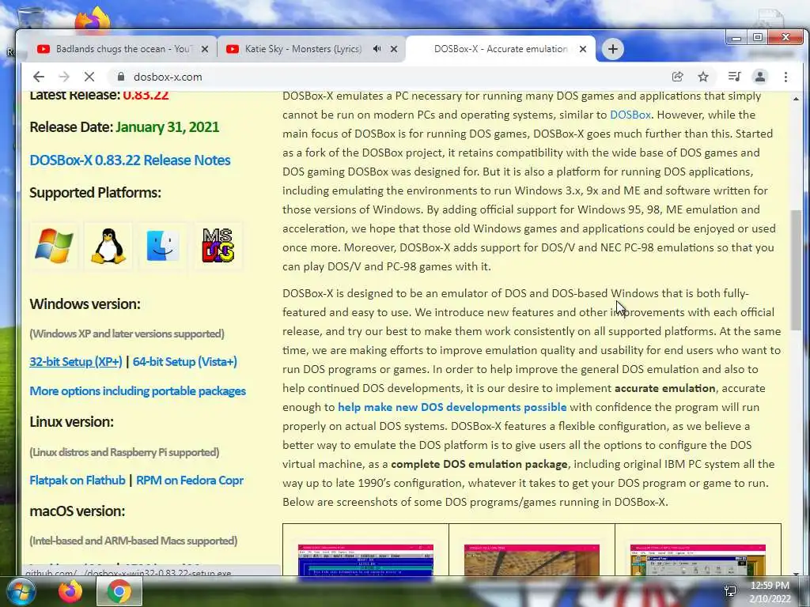Select the DOSBox-X tab
810x607 pixels.
tap(500, 49)
